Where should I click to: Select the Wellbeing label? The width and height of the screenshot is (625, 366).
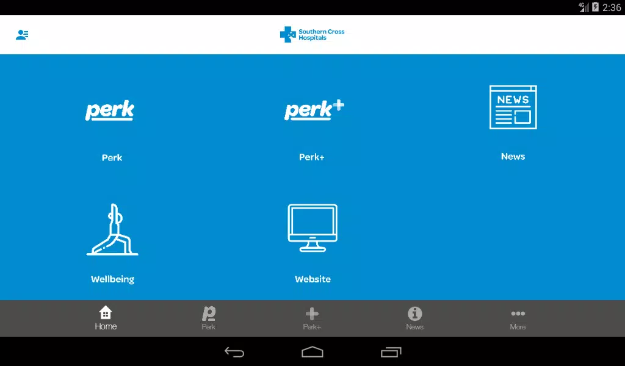112,279
